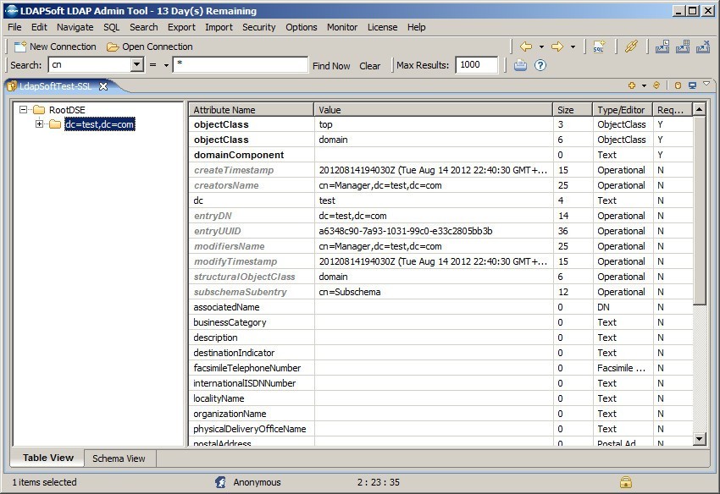This screenshot has height=494, width=720.
Task: Click the lock icon in the status bar
Action: [x=625, y=480]
